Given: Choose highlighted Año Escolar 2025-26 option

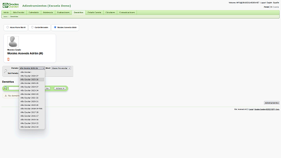Looking at the screenshot, I should [32, 79].
